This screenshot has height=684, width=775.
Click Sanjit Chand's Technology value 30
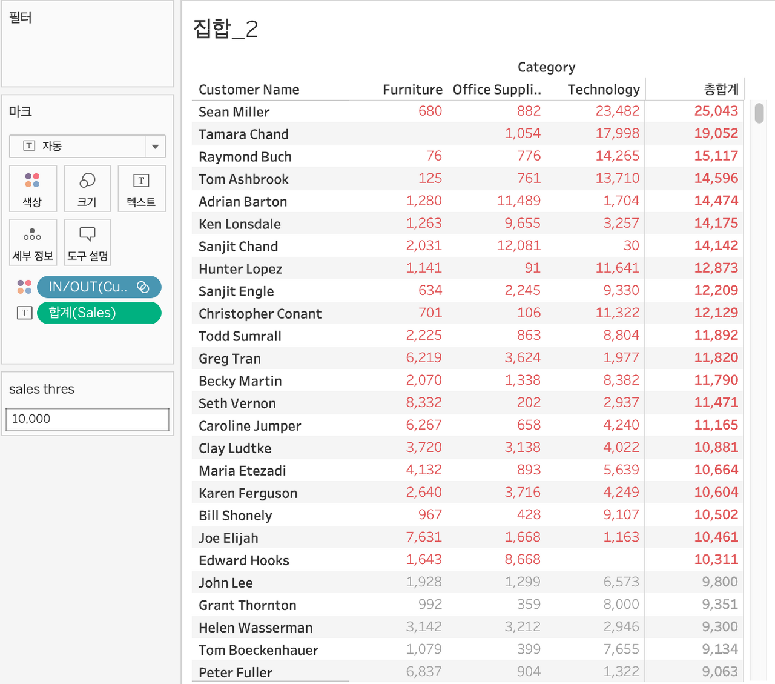(x=632, y=245)
